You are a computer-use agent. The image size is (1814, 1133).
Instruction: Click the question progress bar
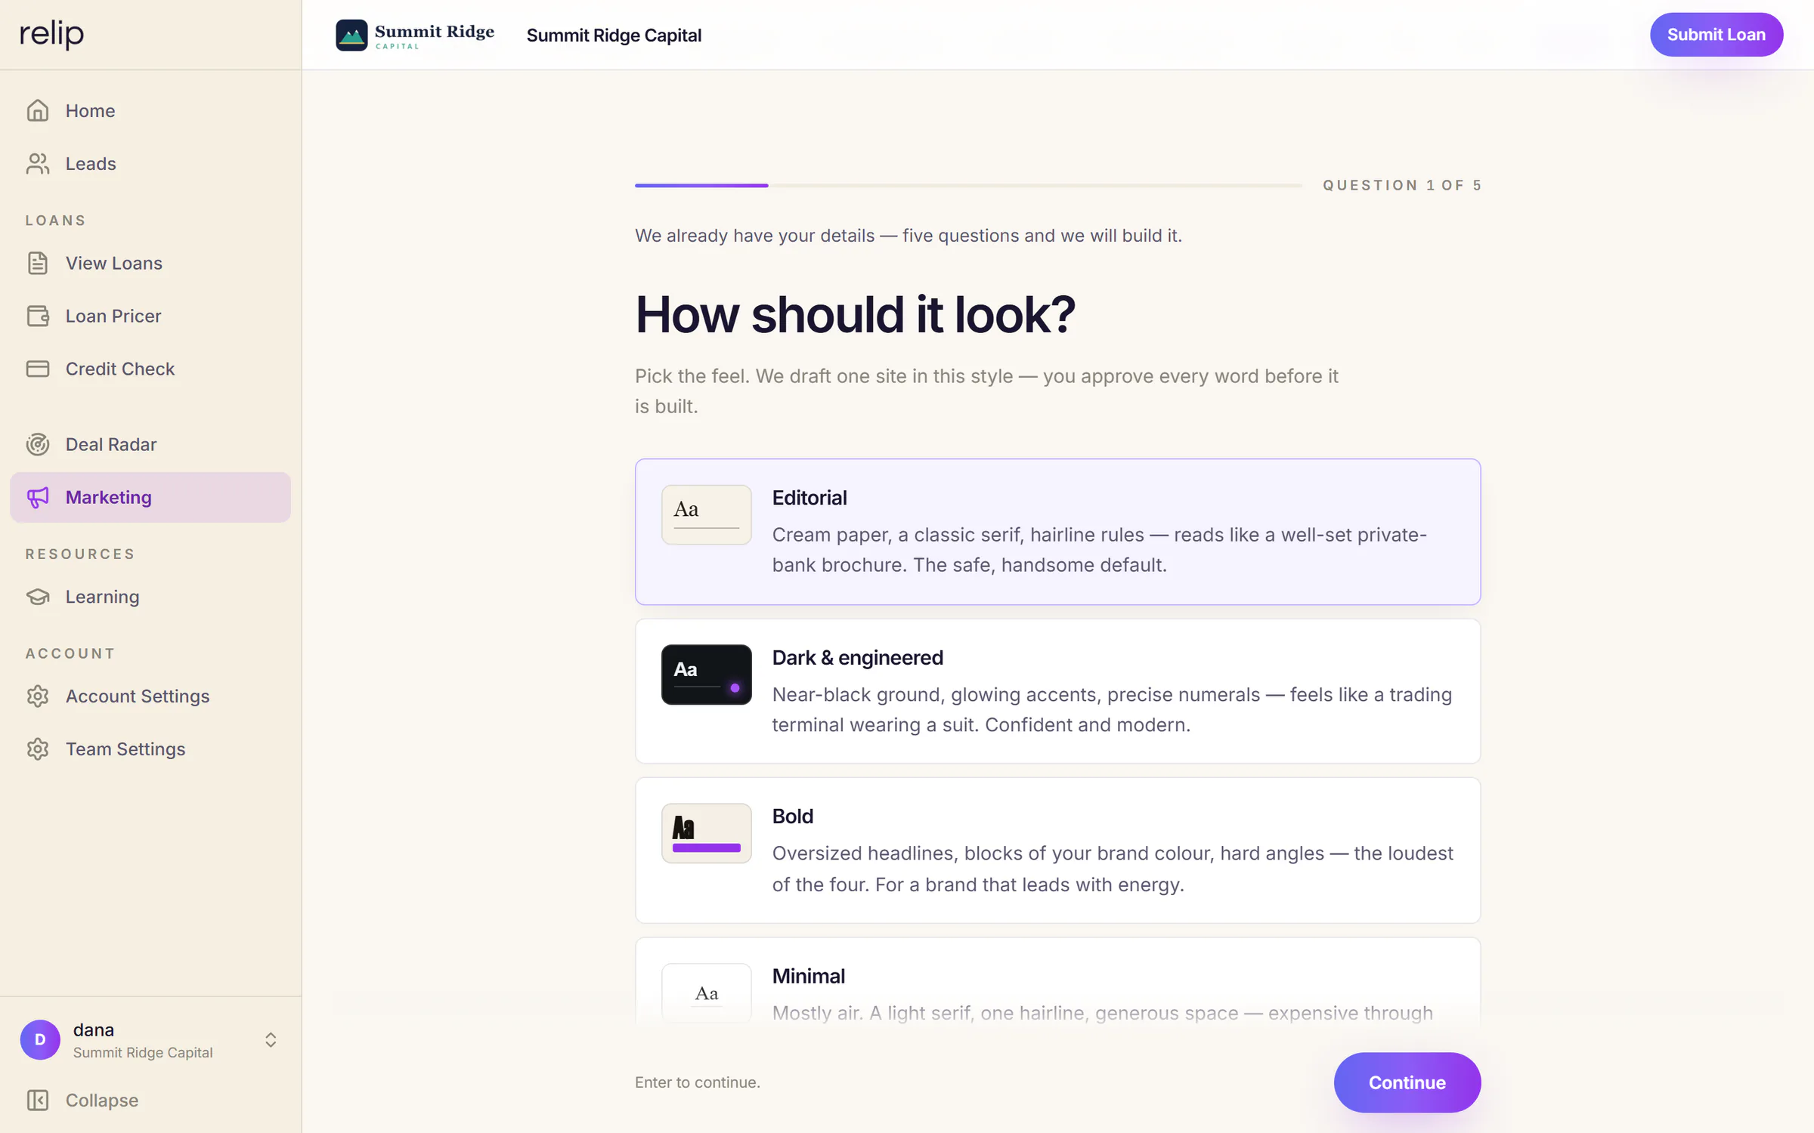968,185
